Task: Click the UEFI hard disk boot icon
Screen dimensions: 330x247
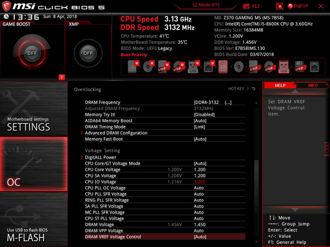Action: (x=133, y=67)
